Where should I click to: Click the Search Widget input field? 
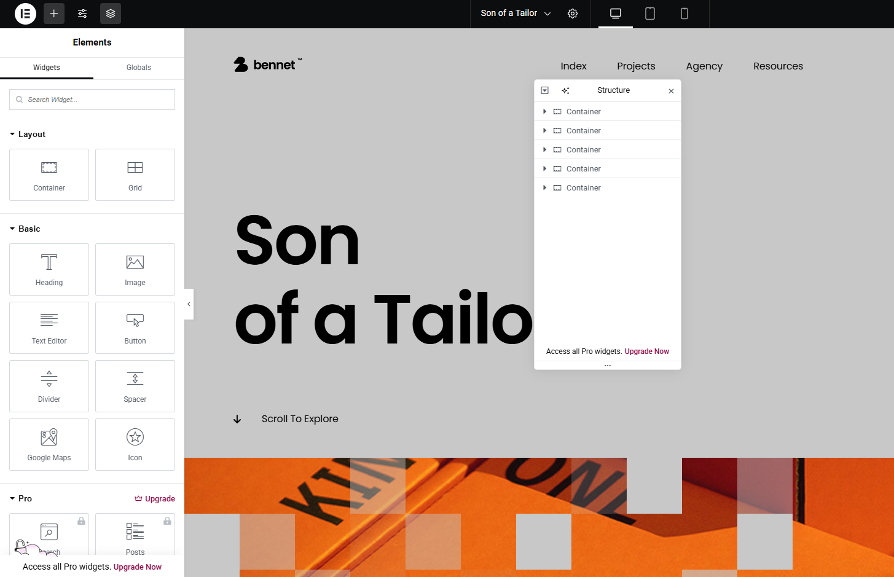(92, 100)
